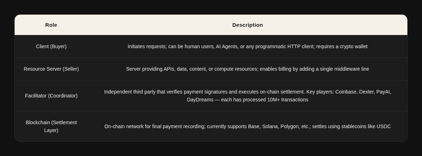The image size is (422, 156).
Task: Click the description starting with 'Initiates requests'
Action: point(247,46)
